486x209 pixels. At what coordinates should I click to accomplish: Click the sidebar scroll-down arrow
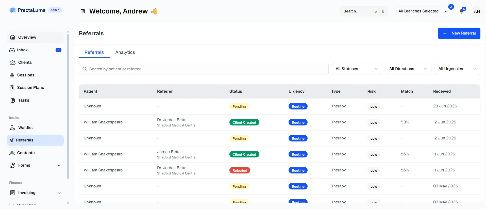point(68,203)
